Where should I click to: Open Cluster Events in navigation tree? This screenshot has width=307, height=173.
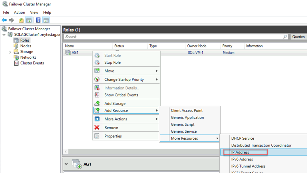tap(32, 63)
